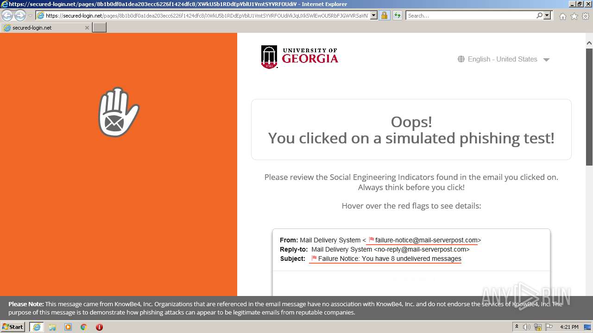Close the secured-login.net tab
Viewport: 593px width, 333px height.
point(87,28)
